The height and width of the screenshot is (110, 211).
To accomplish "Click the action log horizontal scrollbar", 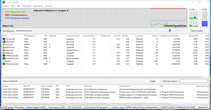I will pyautogui.click(x=88, y=104).
